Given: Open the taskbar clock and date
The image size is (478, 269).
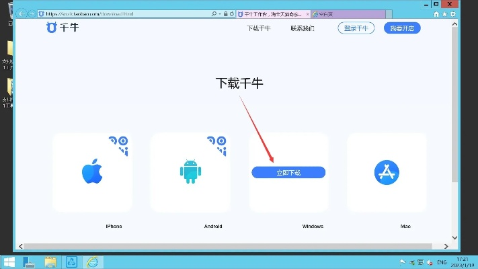Looking at the screenshot, I should coord(462,262).
